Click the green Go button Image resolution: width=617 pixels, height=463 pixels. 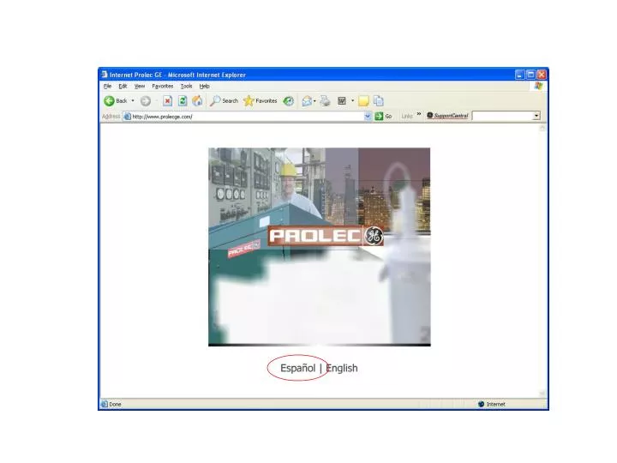(x=383, y=116)
